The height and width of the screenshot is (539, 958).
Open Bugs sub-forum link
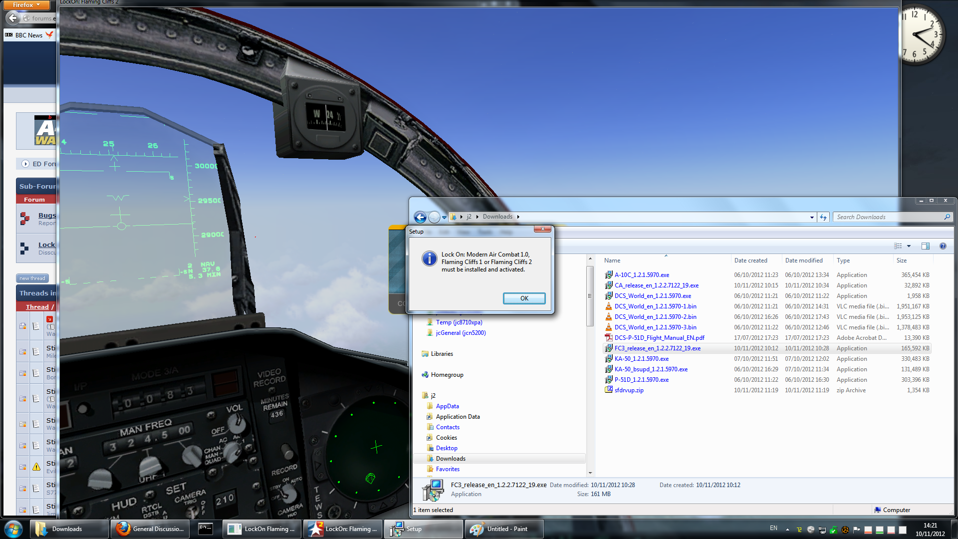click(x=47, y=216)
